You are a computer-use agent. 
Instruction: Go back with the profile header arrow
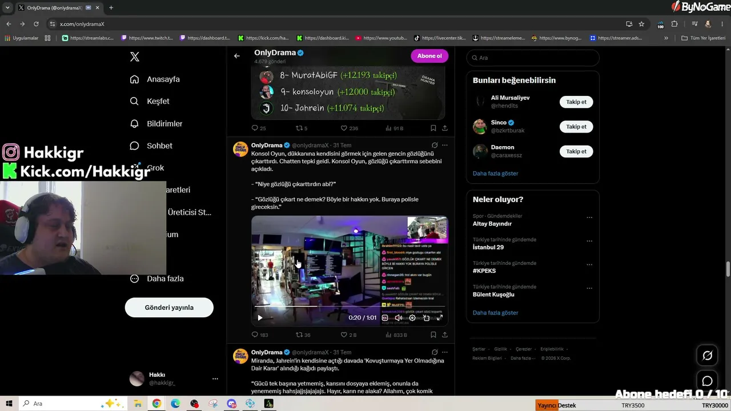pos(236,56)
